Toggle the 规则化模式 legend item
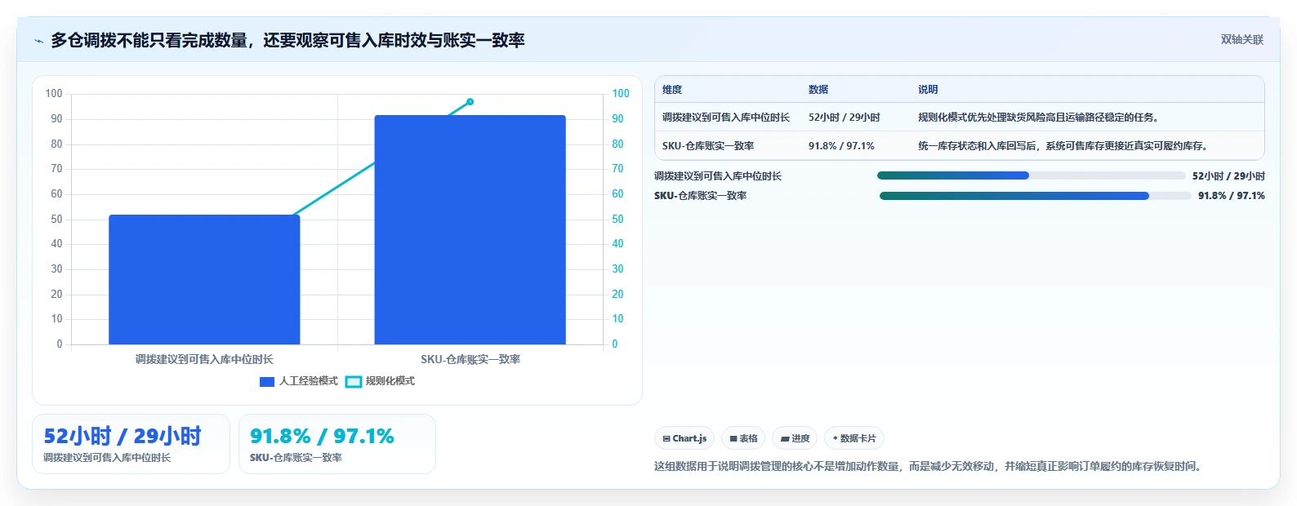The height and width of the screenshot is (506, 1297). tap(381, 381)
